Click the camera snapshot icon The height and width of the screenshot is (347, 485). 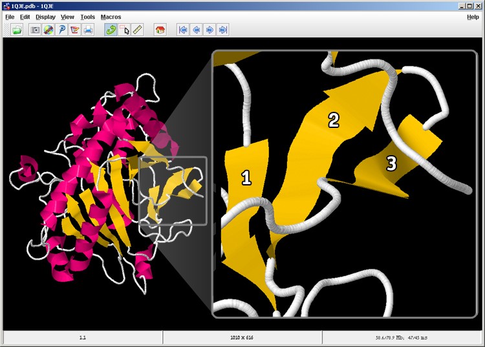coord(36,30)
